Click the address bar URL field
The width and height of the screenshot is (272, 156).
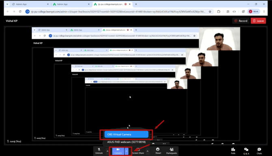tap(118, 12)
